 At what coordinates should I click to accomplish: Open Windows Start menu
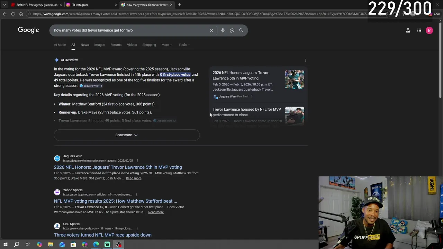[x=5, y=245]
